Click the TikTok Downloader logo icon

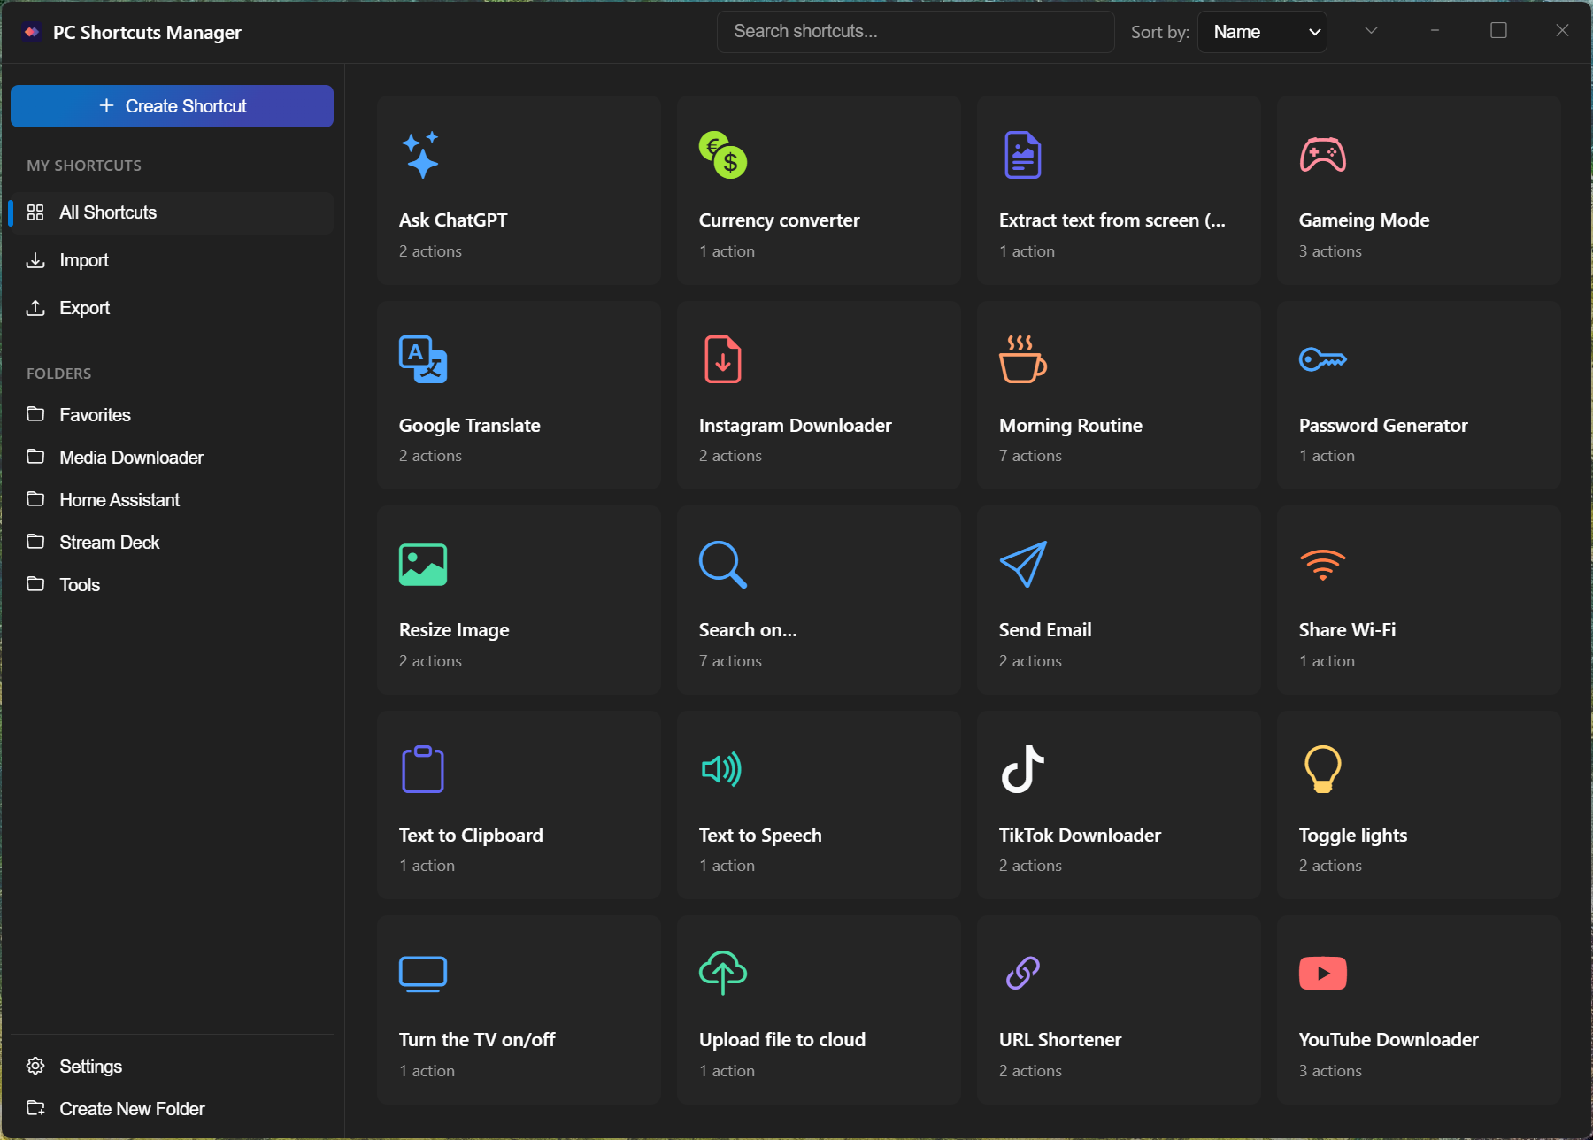tap(1022, 769)
